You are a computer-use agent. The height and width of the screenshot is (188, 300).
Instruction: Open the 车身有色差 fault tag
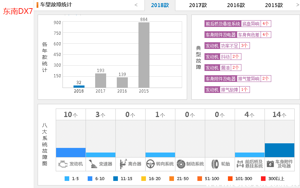coord(249,35)
